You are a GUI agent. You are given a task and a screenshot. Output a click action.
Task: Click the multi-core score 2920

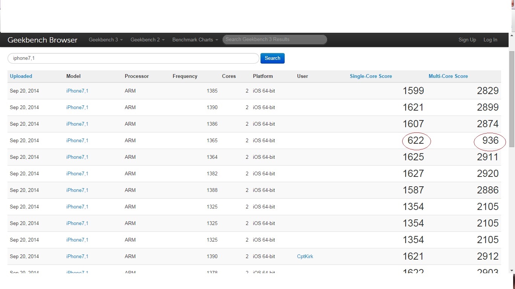(488, 173)
